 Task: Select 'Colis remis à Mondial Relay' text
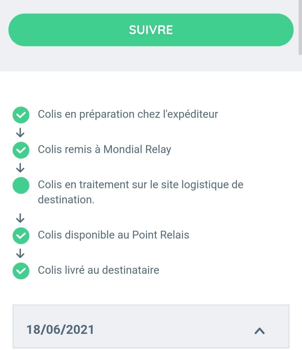click(x=104, y=150)
